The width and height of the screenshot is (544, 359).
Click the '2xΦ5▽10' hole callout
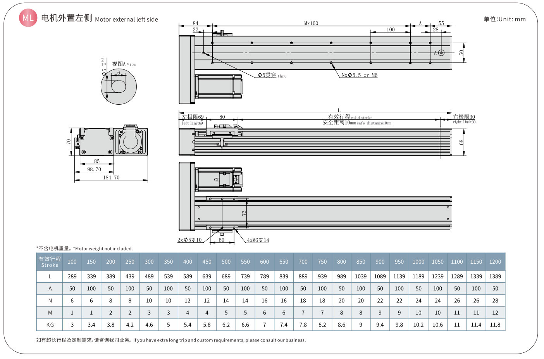tap(189, 240)
